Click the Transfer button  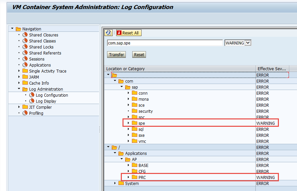coord(116,55)
